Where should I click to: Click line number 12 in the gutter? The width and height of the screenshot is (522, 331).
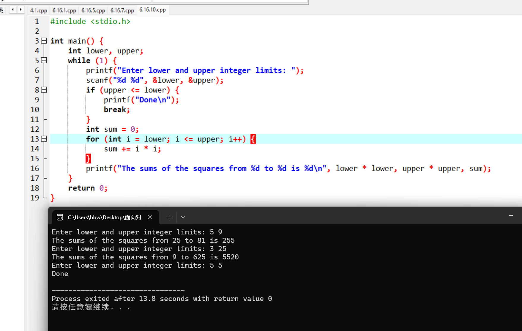(x=35, y=129)
